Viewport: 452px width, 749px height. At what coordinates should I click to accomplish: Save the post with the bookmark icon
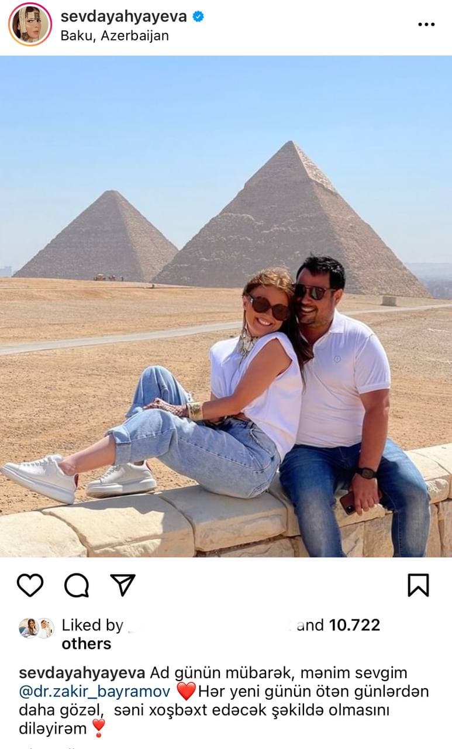418,585
